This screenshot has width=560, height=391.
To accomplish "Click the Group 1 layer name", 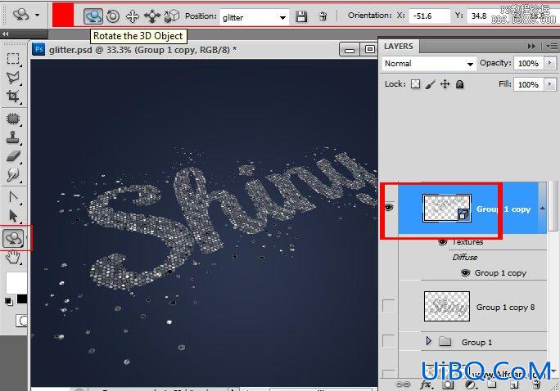I will pyautogui.click(x=476, y=343).
